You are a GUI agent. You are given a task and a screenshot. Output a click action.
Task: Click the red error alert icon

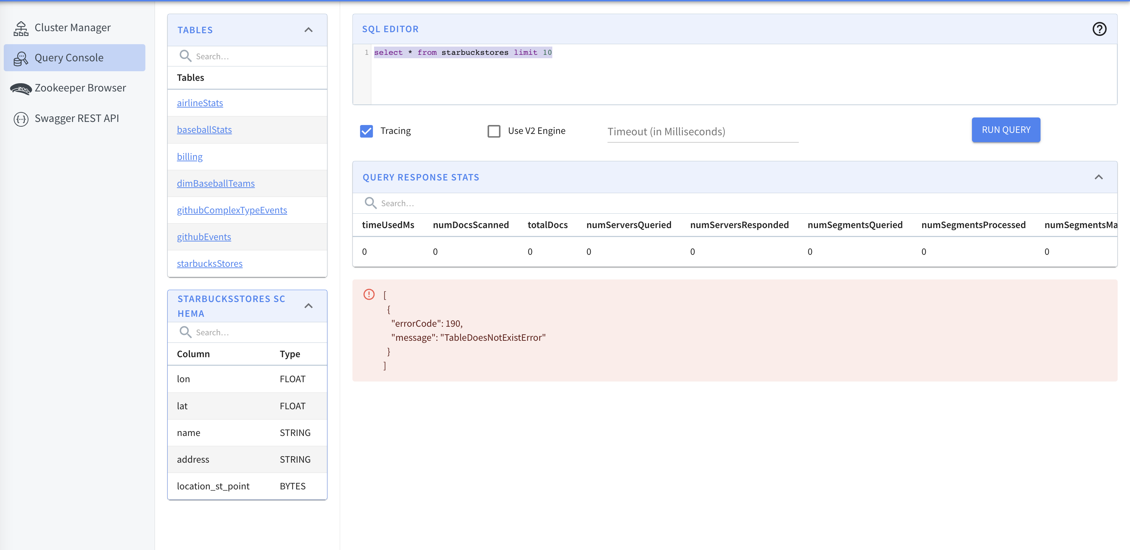pos(369,294)
